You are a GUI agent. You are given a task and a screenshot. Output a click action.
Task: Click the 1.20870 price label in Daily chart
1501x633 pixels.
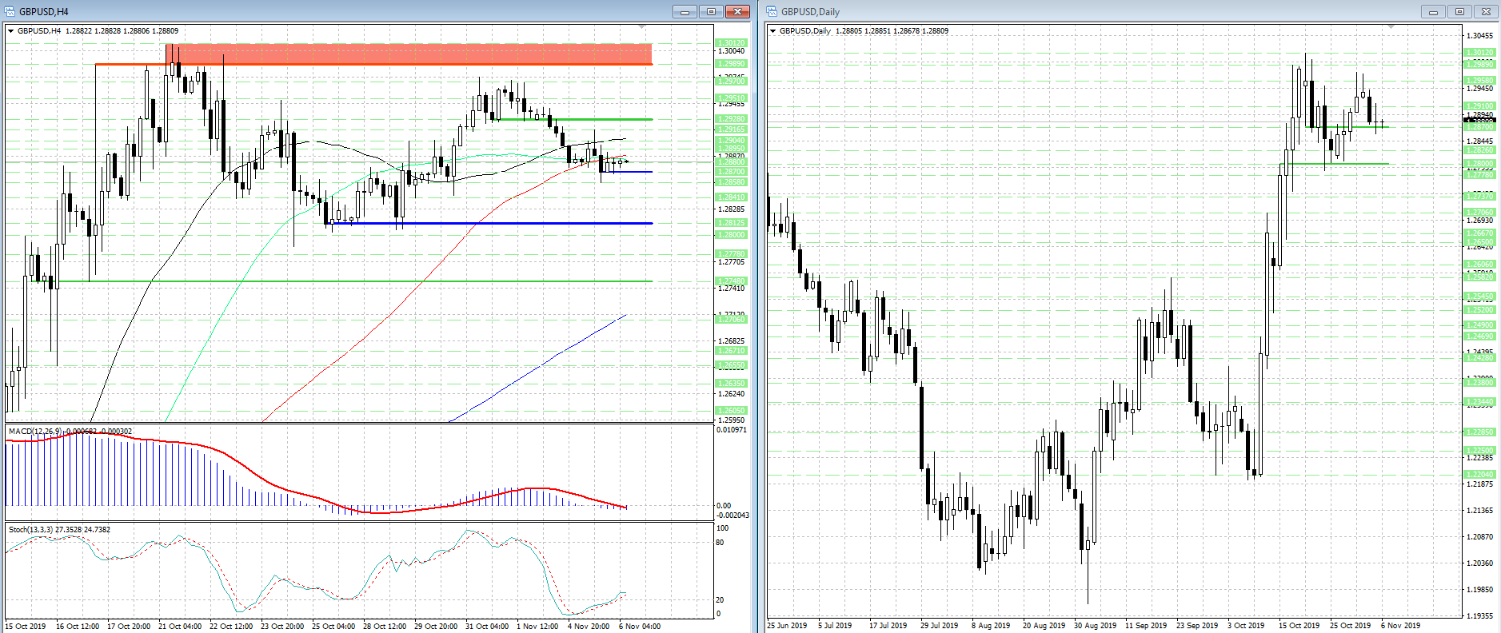tap(1480, 537)
